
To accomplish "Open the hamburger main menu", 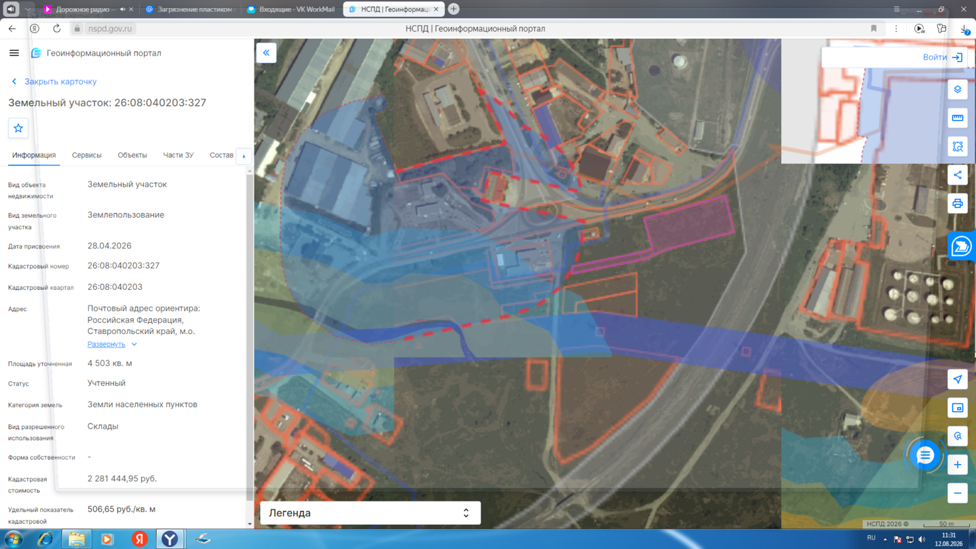I will 14,53.
